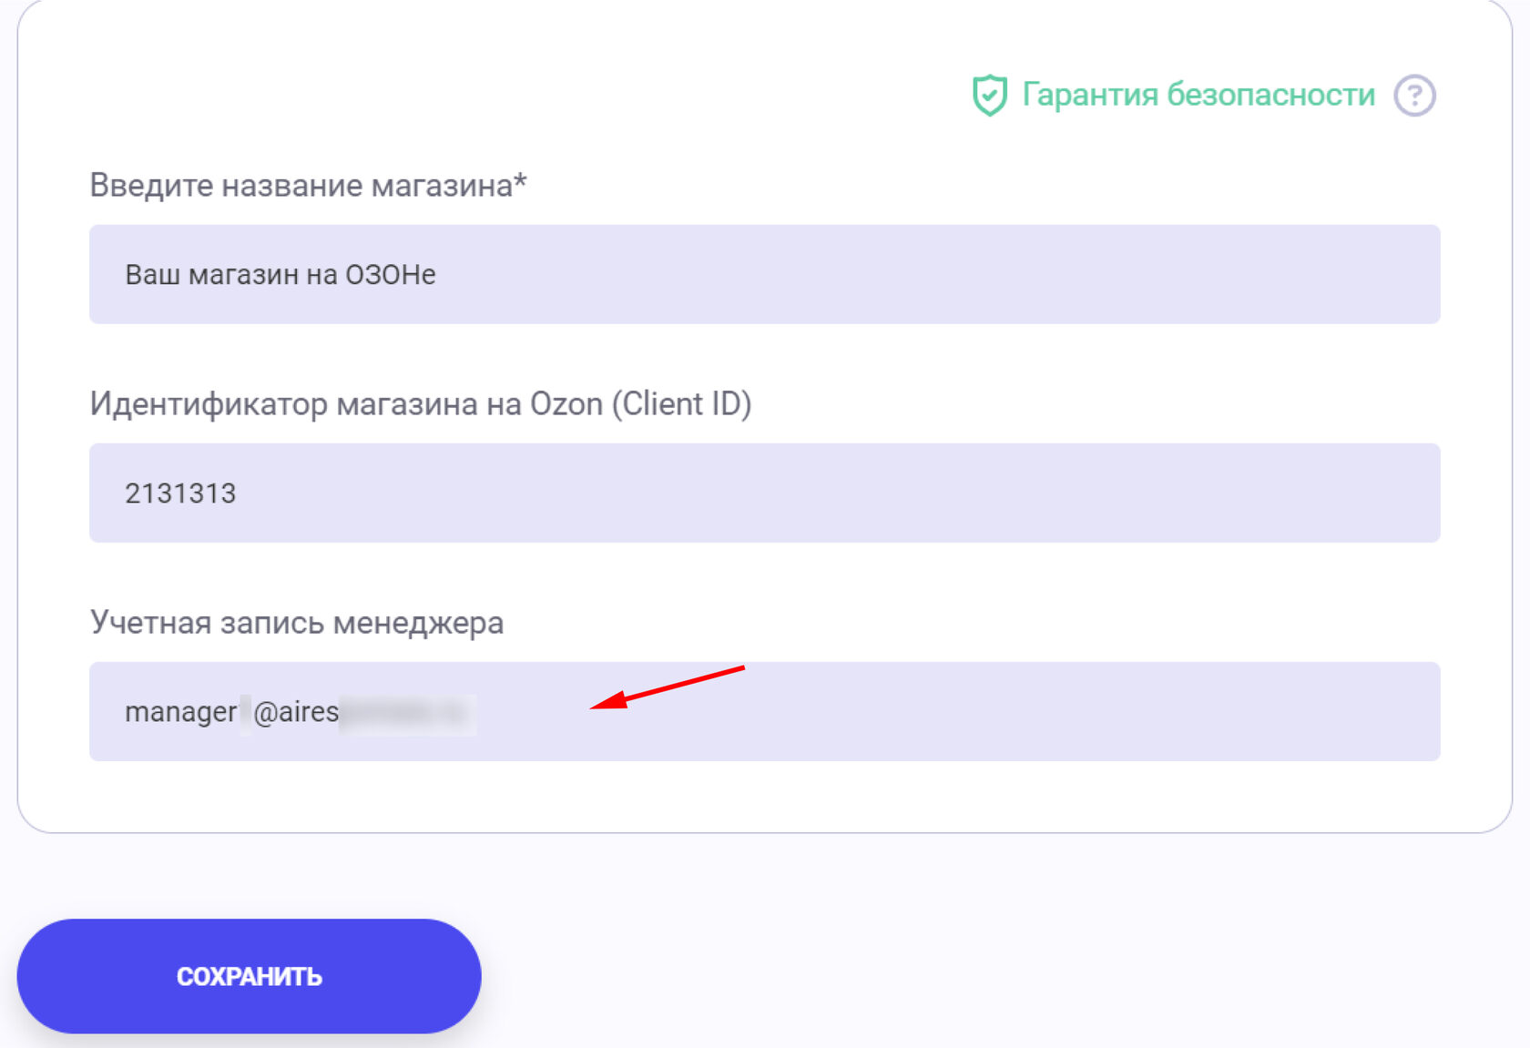Click the word безопасности in the header
This screenshot has width=1530, height=1048.
[1270, 95]
